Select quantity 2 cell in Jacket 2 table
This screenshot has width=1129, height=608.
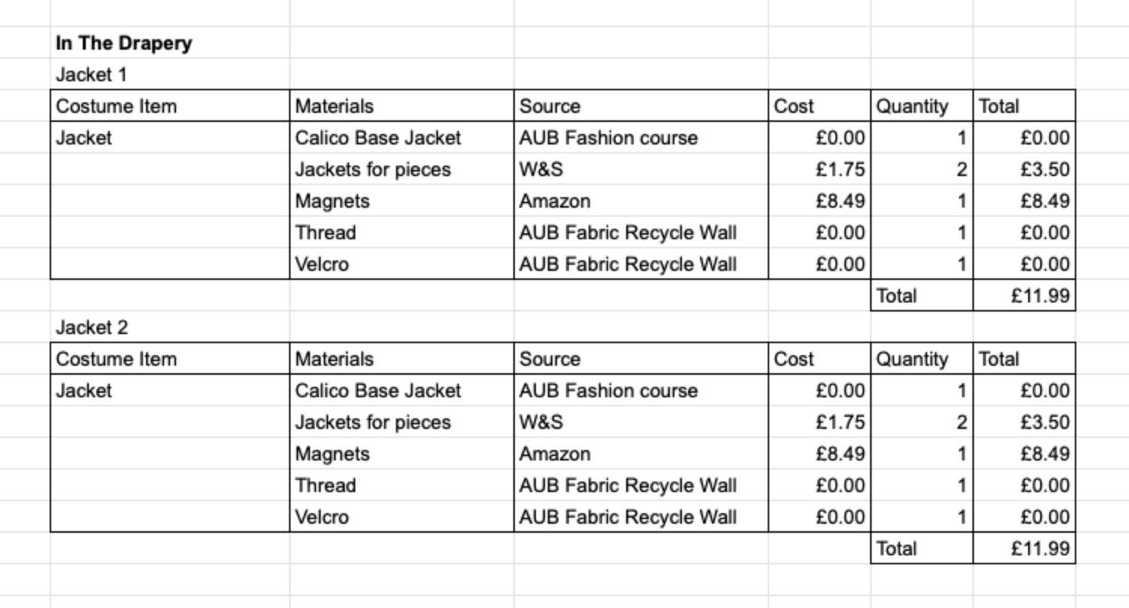coord(961,422)
